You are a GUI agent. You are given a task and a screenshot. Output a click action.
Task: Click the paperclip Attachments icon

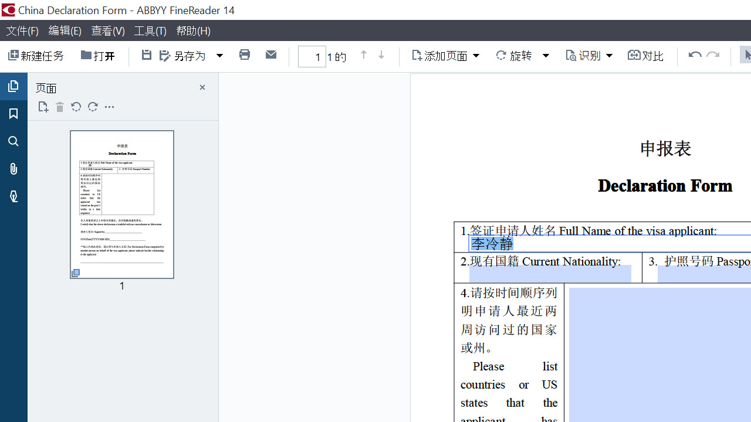(x=13, y=169)
